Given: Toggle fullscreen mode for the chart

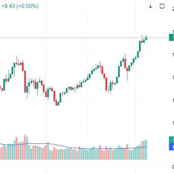Looking at the screenshot, I should click(162, 6).
